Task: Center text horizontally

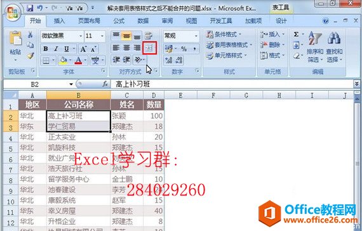Action: 126,48
